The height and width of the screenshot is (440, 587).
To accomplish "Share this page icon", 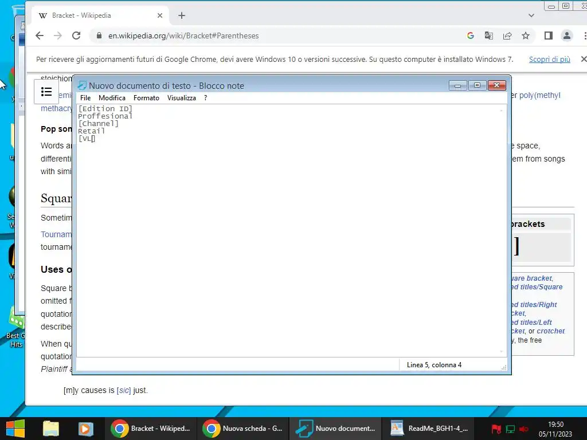I will 507,36.
